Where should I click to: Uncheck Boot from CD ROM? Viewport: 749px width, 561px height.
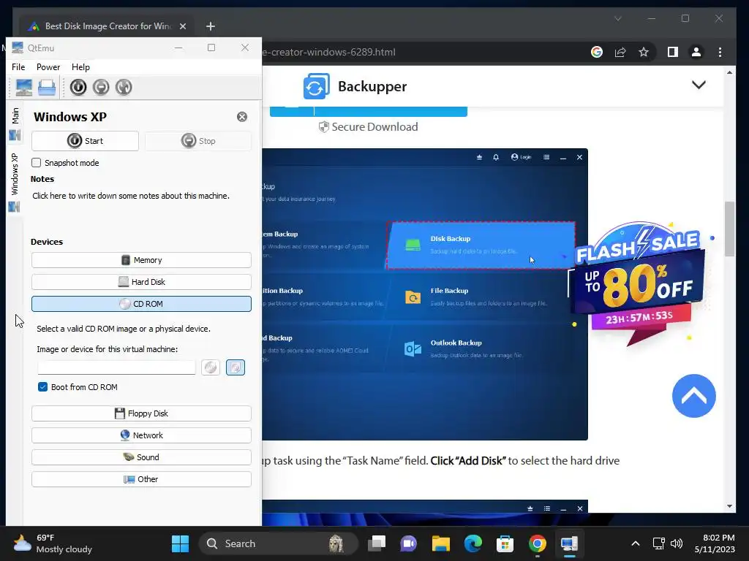(42, 387)
